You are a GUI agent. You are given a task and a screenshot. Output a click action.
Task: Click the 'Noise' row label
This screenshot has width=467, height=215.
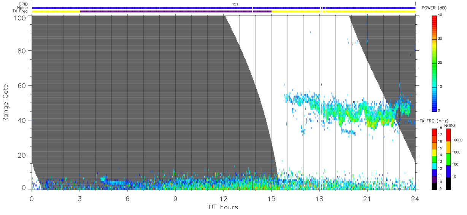point(23,8)
